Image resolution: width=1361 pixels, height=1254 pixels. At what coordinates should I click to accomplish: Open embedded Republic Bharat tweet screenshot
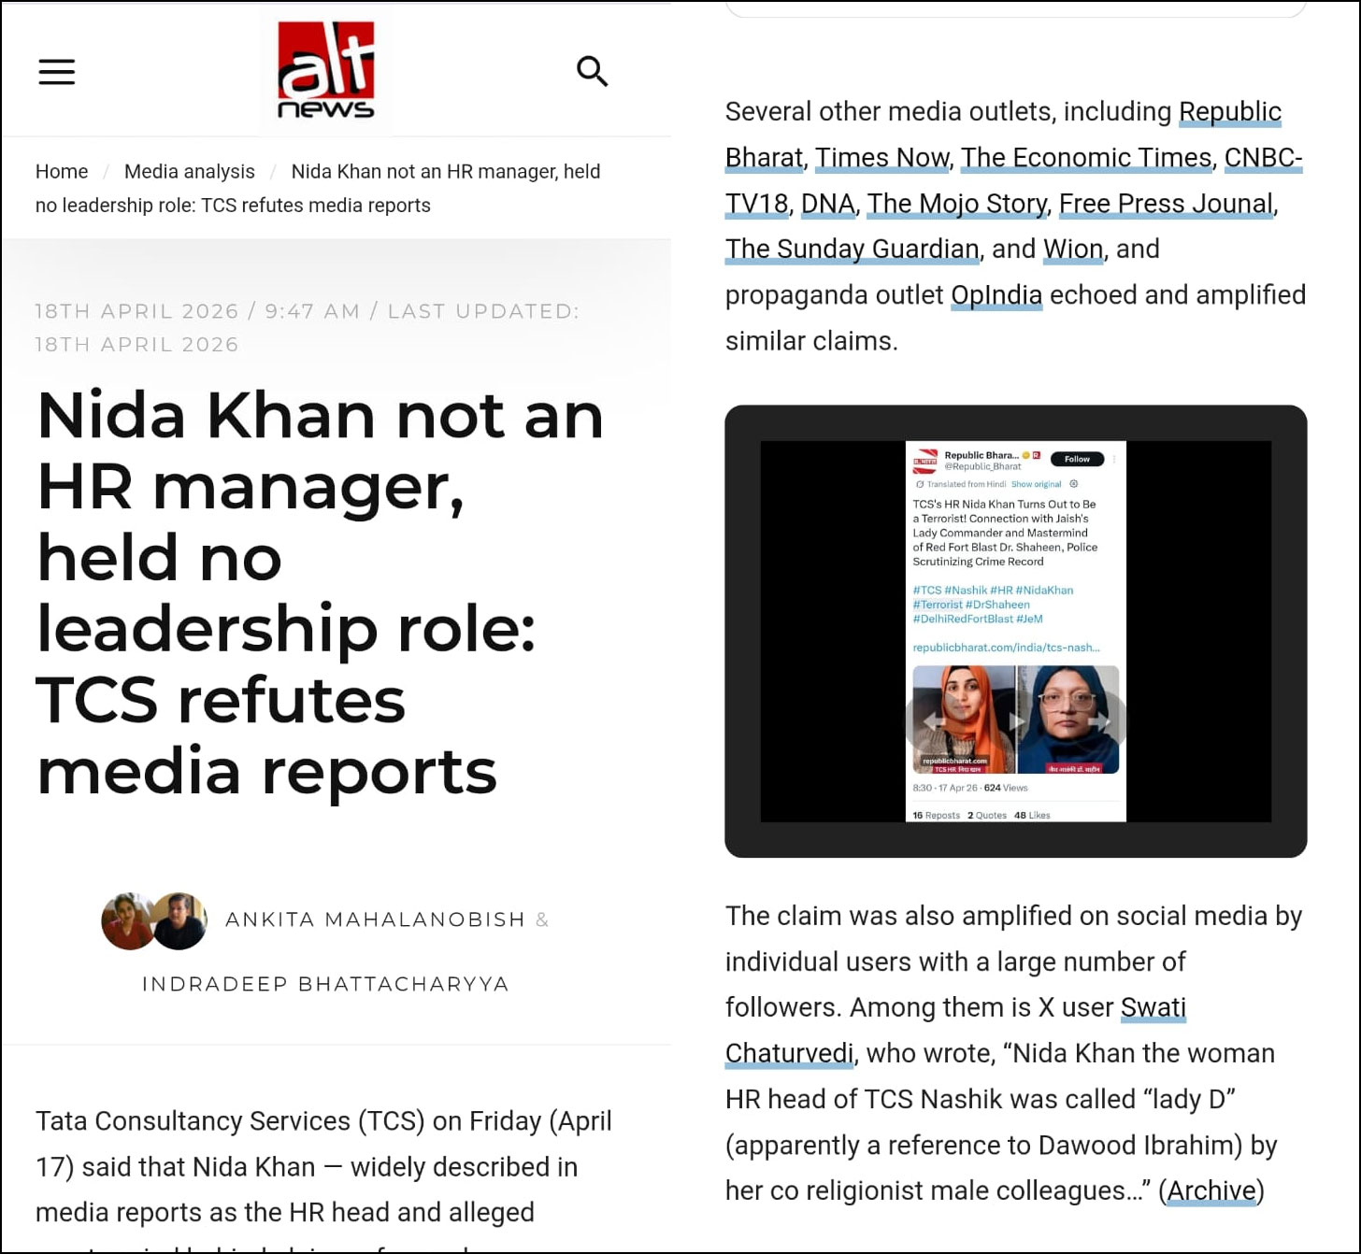(1016, 631)
